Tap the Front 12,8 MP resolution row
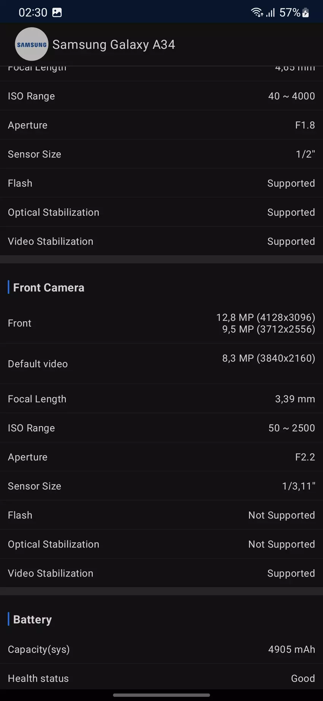 [x=161, y=323]
